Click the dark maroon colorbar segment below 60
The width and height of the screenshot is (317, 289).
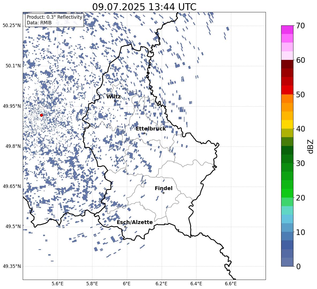[x=287, y=64]
